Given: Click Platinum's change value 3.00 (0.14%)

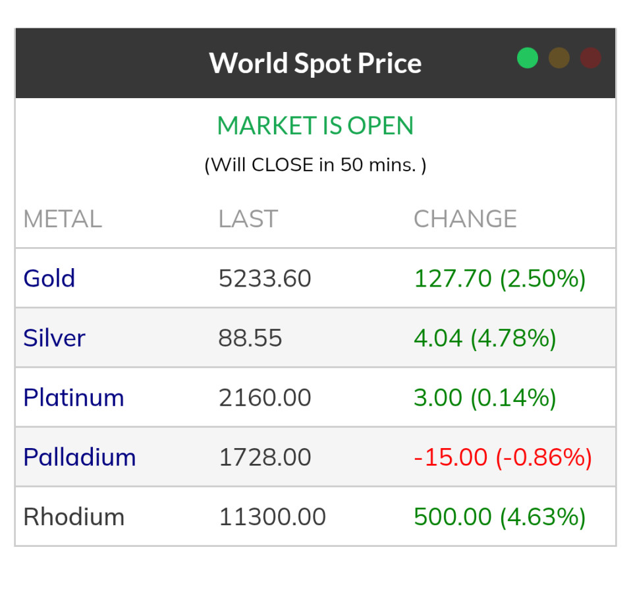Looking at the screenshot, I should [485, 398].
